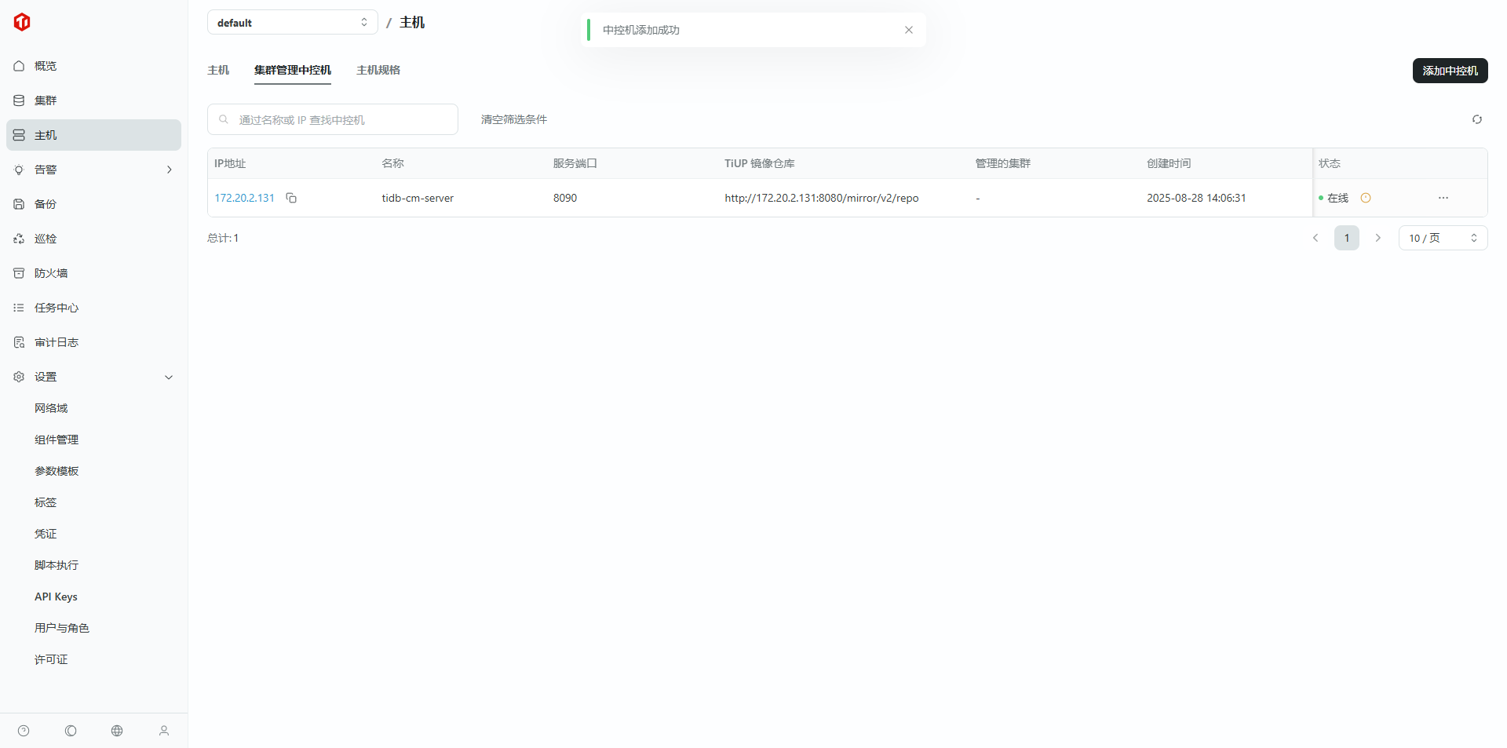Click the 添加中控机 button

click(x=1449, y=71)
